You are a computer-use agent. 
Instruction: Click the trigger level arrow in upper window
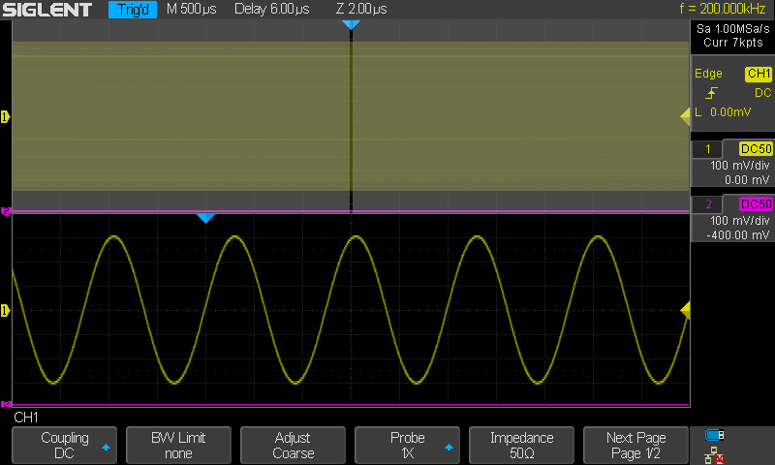pos(685,117)
